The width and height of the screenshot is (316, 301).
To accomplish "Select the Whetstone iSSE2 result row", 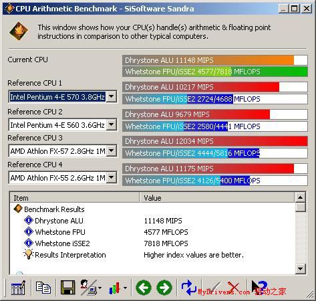I will coord(152,243).
